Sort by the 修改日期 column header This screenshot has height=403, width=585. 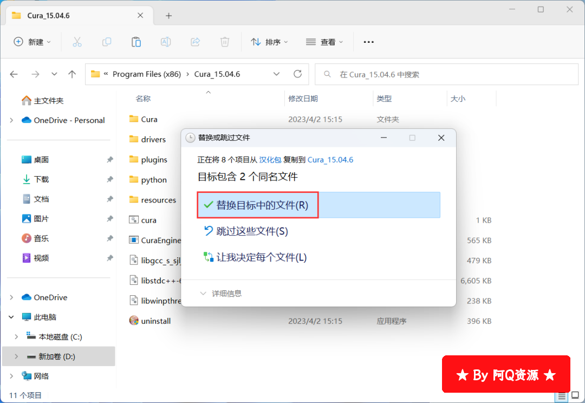point(303,99)
